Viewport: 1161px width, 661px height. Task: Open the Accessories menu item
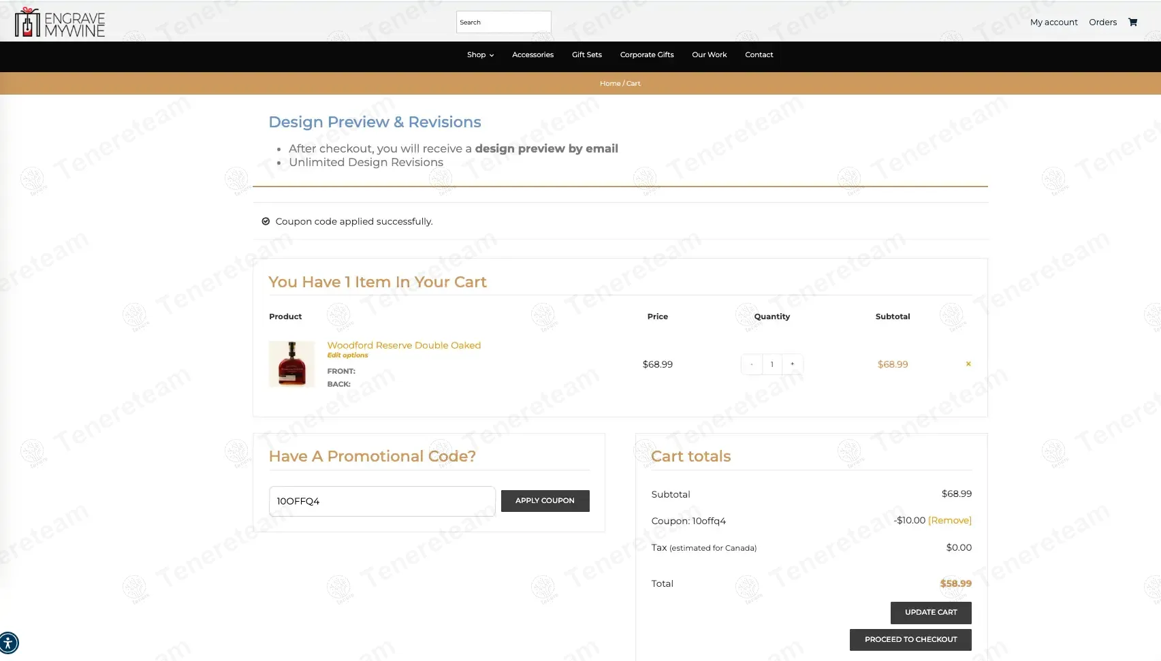(532, 54)
